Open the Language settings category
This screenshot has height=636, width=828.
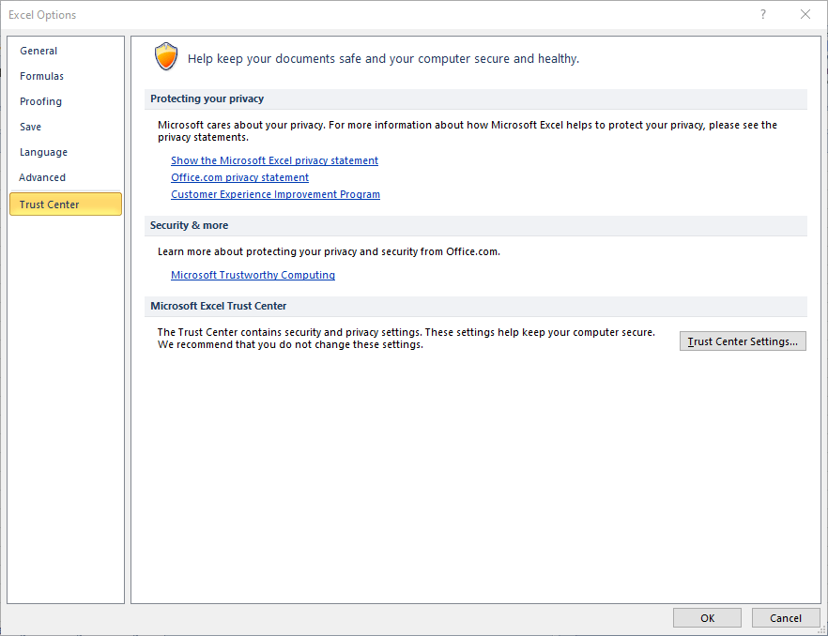[x=44, y=152]
